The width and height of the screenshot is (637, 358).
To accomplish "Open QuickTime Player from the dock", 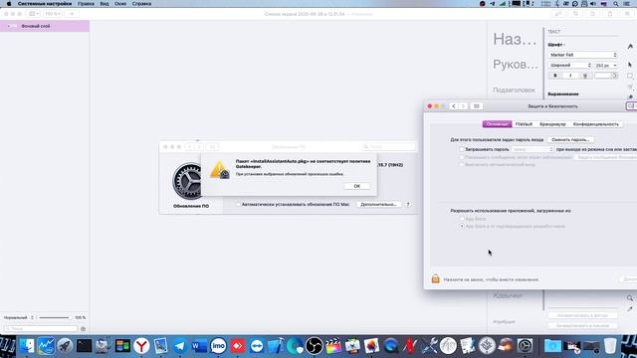I will click(x=391, y=346).
